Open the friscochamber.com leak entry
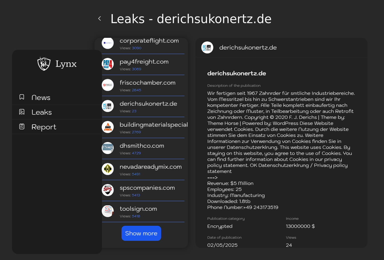 143,86
